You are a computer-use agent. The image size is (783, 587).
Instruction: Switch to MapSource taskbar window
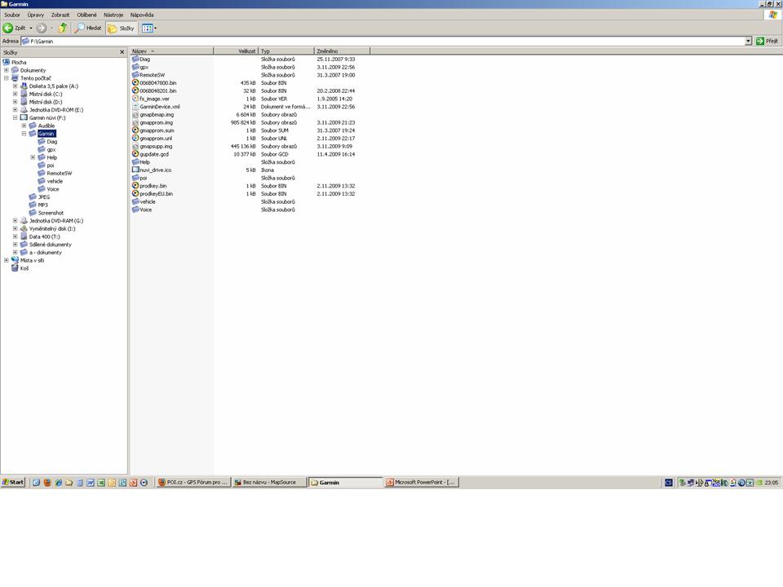(x=269, y=483)
